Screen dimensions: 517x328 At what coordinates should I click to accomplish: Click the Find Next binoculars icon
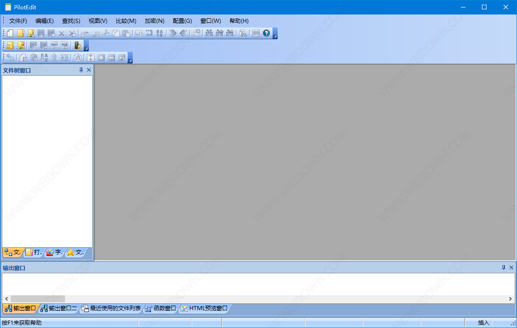pos(230,33)
